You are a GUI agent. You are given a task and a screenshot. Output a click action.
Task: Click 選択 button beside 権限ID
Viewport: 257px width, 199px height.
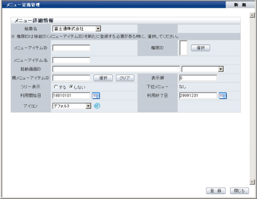coord(201,48)
